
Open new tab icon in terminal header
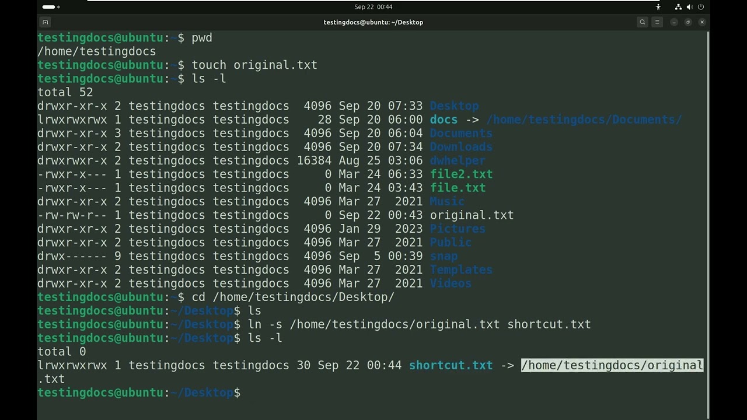pyautogui.click(x=45, y=22)
